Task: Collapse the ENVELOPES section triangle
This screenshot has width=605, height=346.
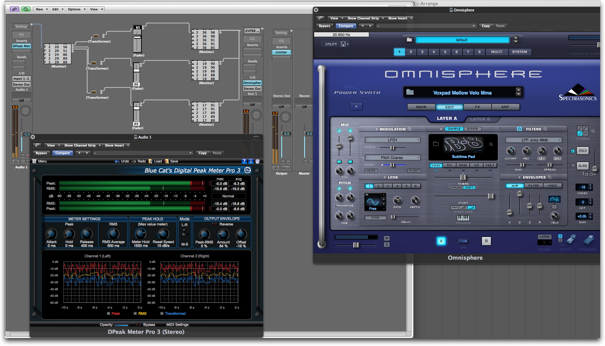Action: (519, 177)
